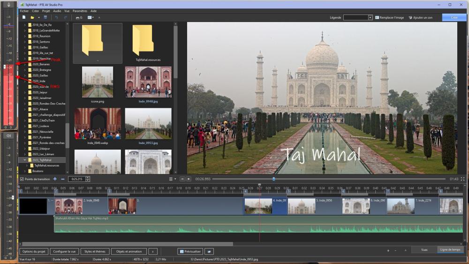
Task: Switch to the Vues tab
Action: (x=424, y=250)
